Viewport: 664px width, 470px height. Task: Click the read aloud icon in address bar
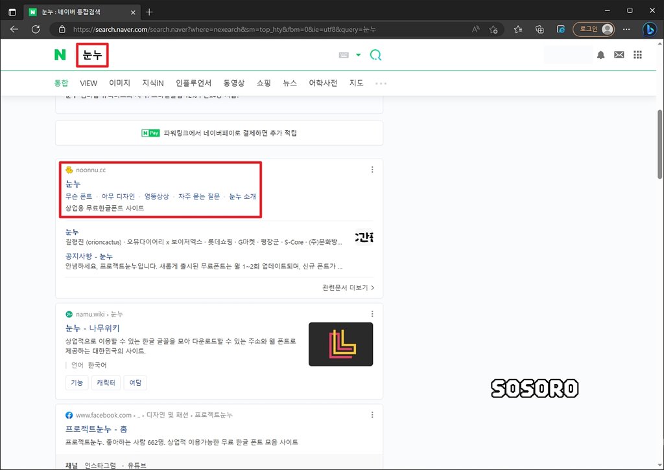point(475,29)
